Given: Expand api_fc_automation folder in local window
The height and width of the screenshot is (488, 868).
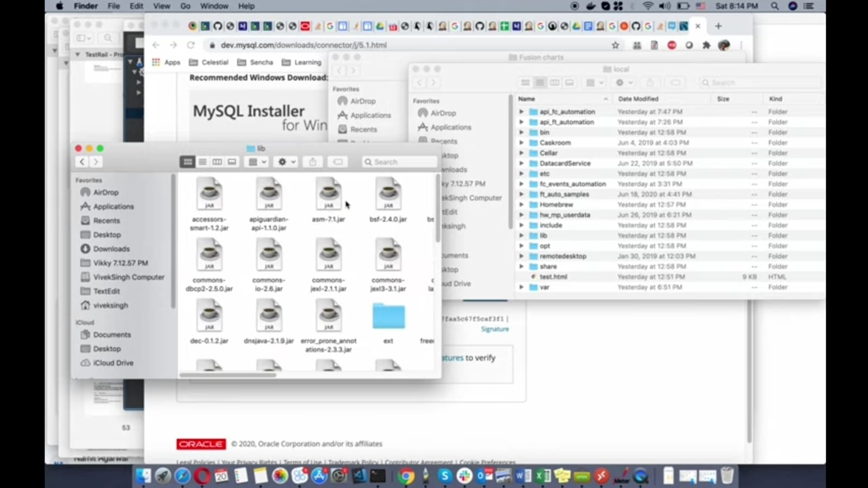Looking at the screenshot, I should click(521, 112).
